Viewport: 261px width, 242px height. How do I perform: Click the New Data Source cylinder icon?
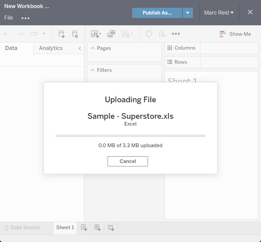[x=61, y=34]
